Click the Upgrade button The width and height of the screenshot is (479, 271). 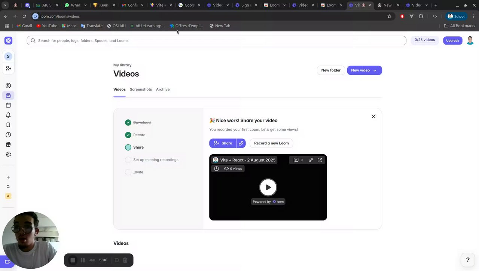pyautogui.click(x=453, y=40)
